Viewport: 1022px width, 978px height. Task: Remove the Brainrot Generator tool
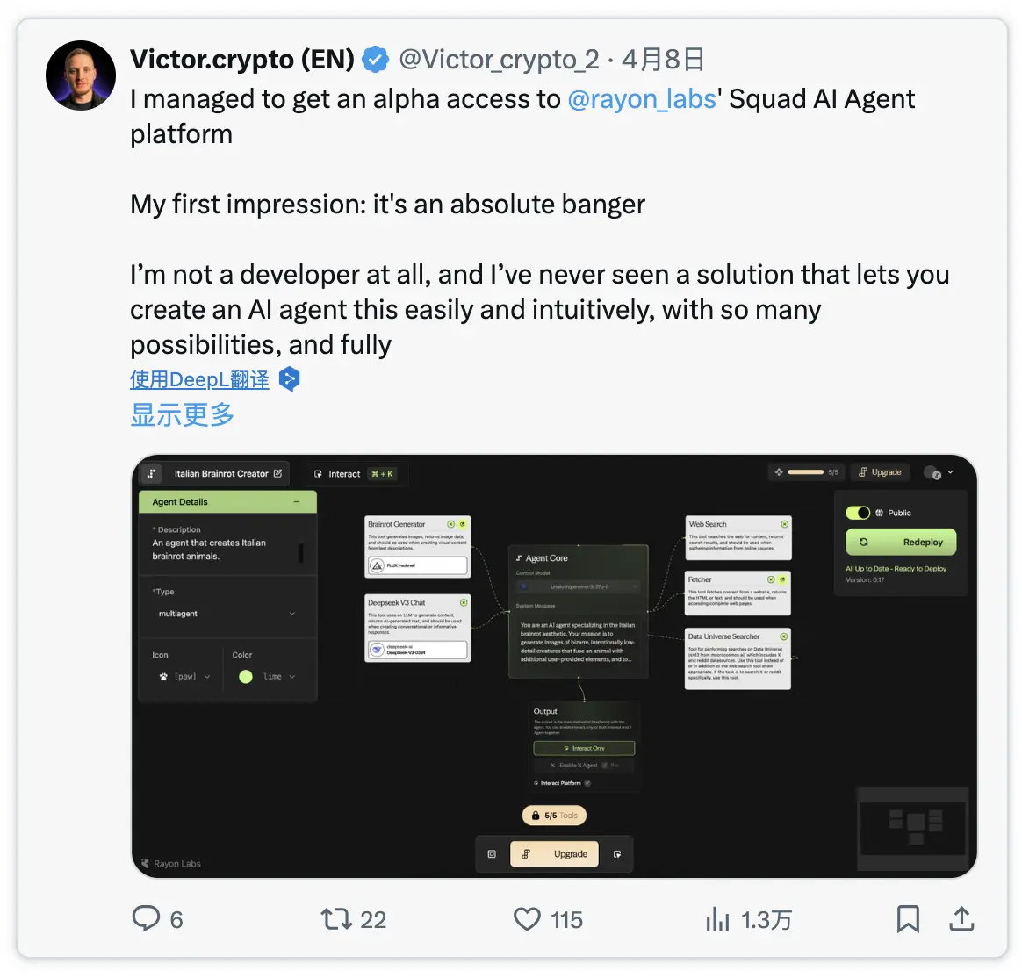[x=450, y=524]
